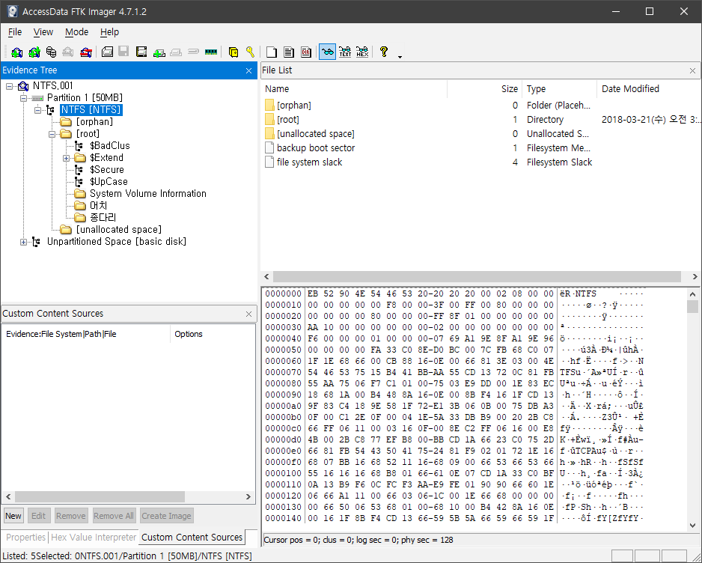Click the Create Disk Image icon
Screen dimensions: 702x563
(x=107, y=52)
